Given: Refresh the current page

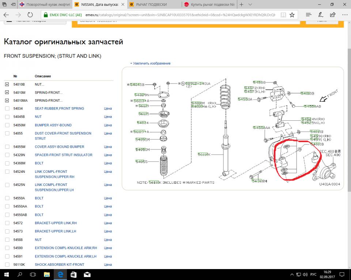Looking at the screenshot, I should pyautogui.click(x=30, y=15).
